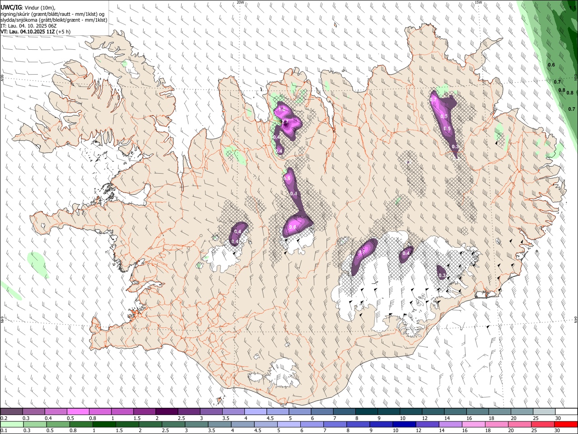This screenshot has width=578, height=434.
Task: Click the 0.2 swatch in the purple legend row
Action: pyautogui.click(x=11, y=412)
